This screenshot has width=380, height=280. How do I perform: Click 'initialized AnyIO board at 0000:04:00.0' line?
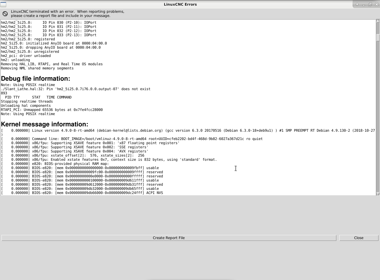click(54, 43)
